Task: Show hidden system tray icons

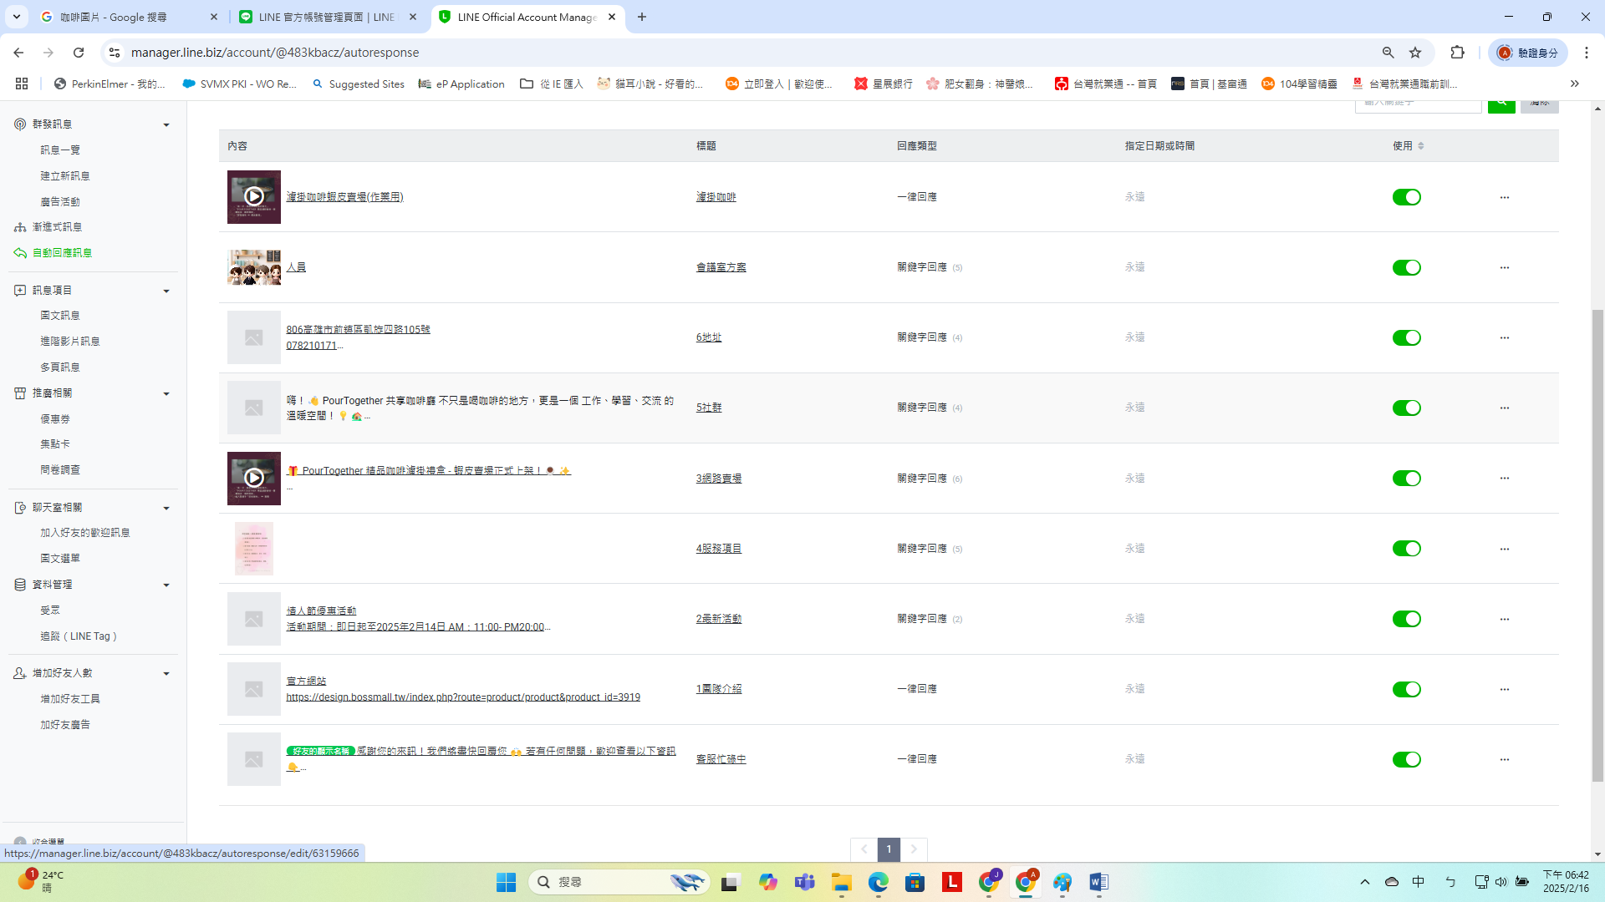Action: coord(1364,882)
